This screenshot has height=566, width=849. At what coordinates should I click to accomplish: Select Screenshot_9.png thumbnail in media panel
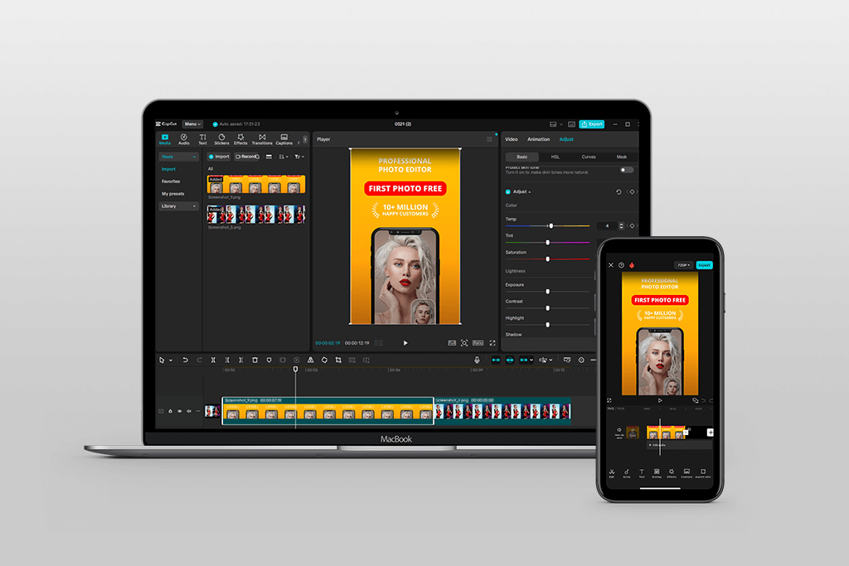point(256,185)
